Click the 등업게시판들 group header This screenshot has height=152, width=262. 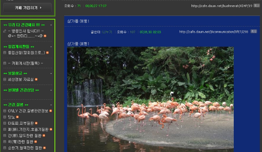pyautogui.click(x=19, y=47)
